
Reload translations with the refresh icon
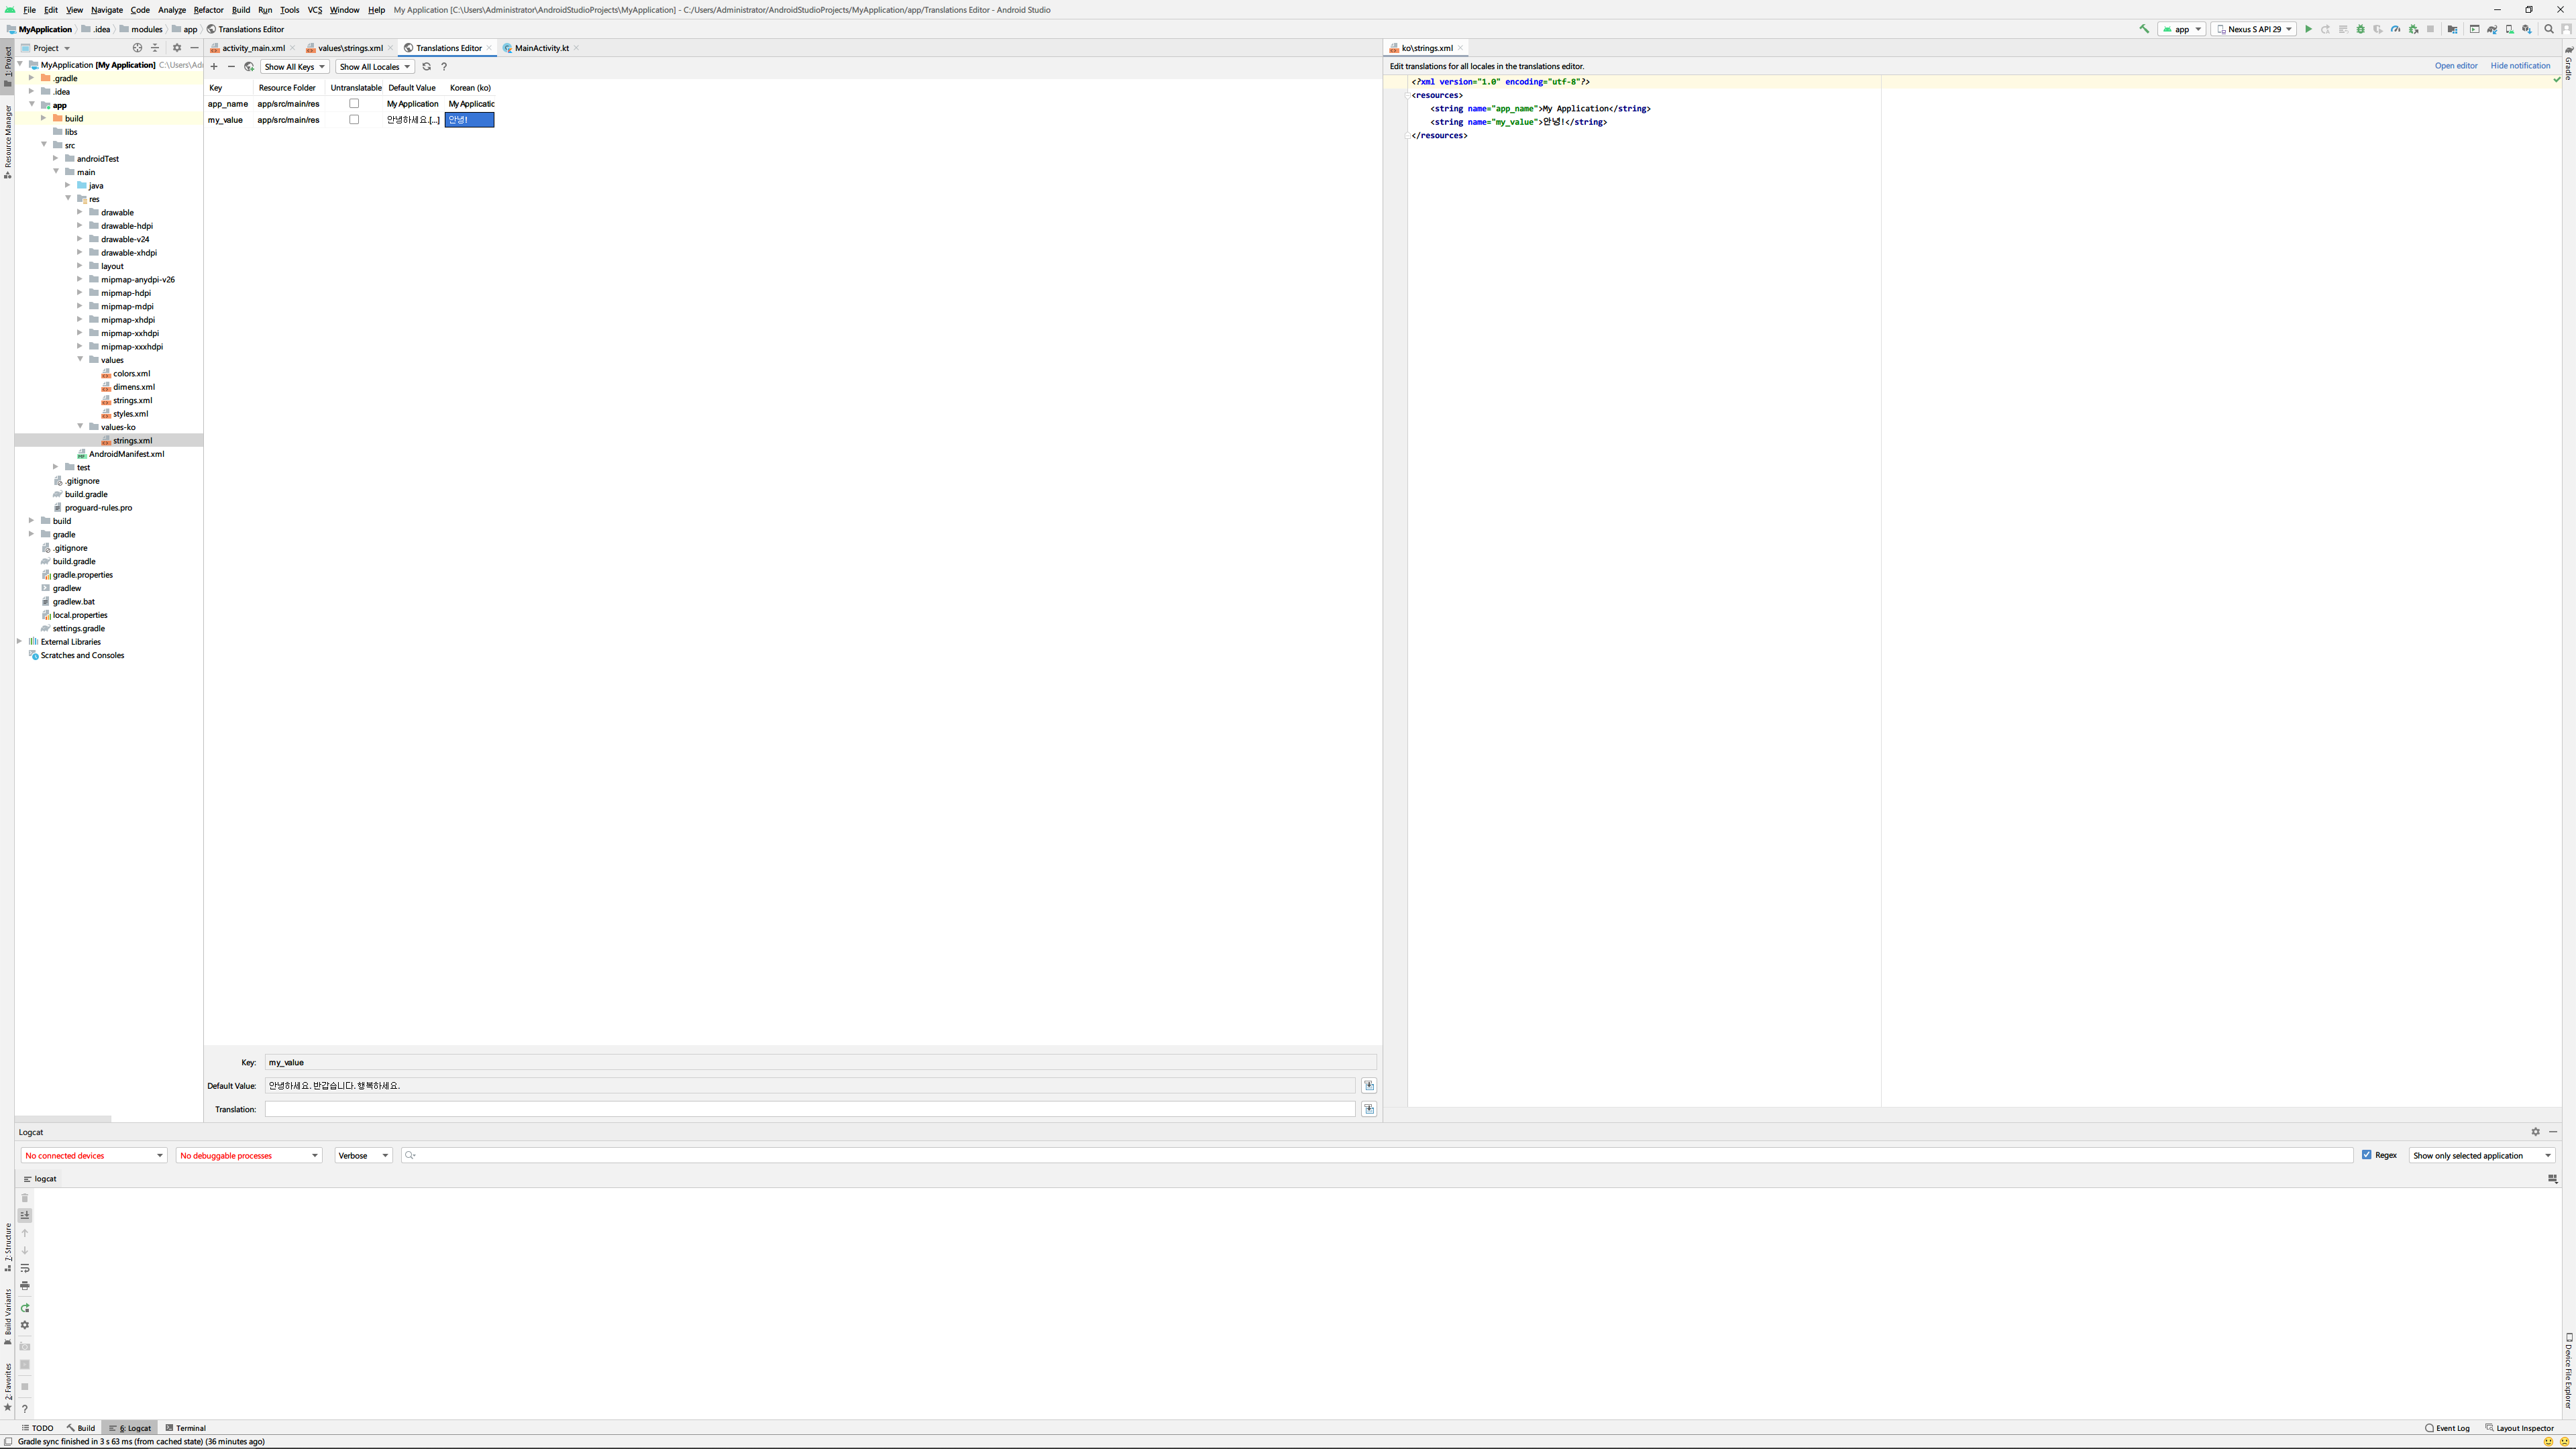[426, 67]
